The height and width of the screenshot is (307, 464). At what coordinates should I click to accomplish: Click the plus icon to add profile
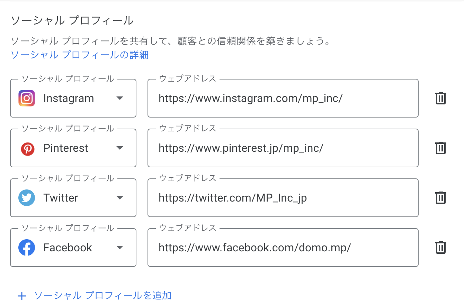pyautogui.click(x=22, y=296)
